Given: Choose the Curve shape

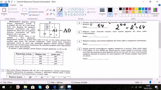Looking at the screenshot, I should click(69, 9).
